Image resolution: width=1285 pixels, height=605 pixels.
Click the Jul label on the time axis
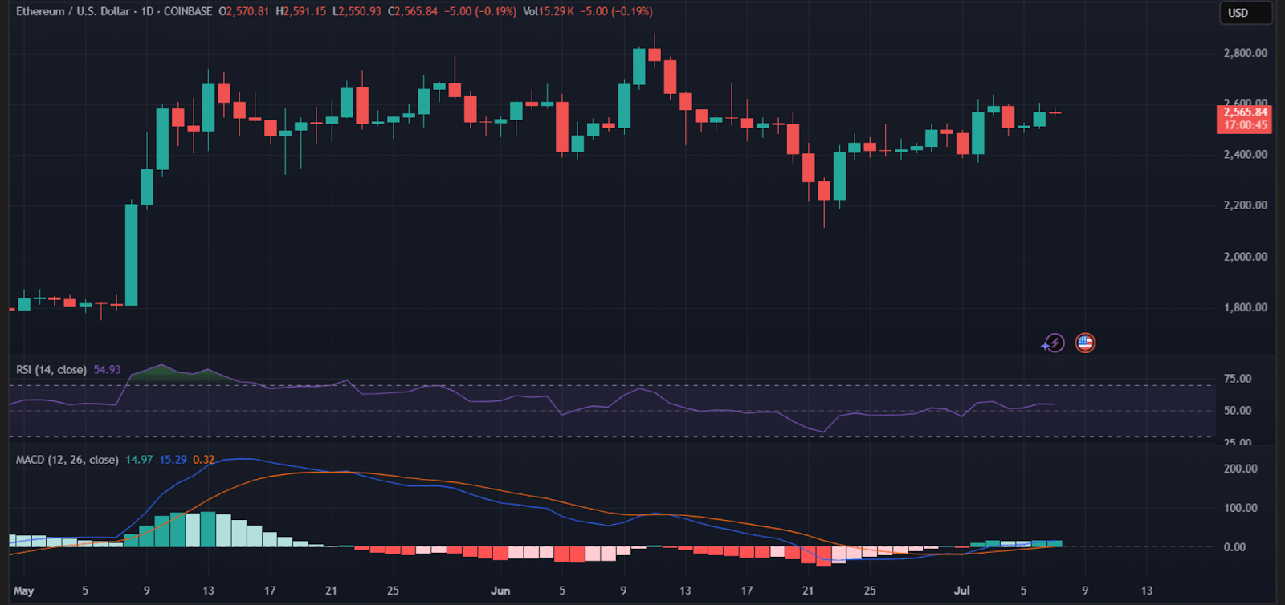click(x=961, y=591)
